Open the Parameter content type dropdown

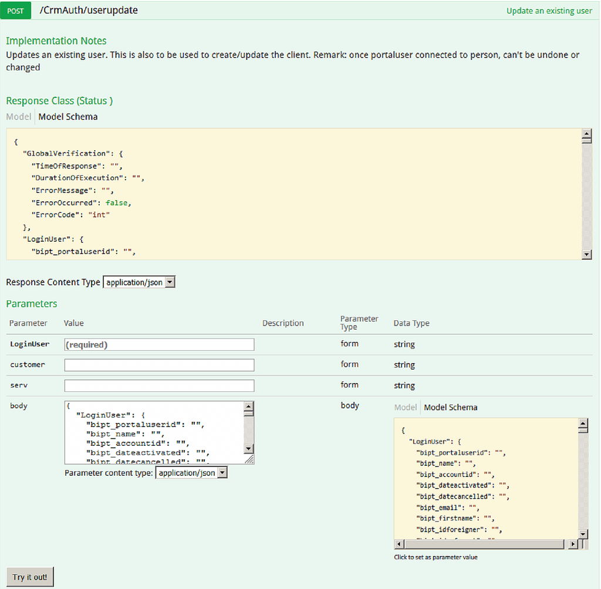pos(191,473)
